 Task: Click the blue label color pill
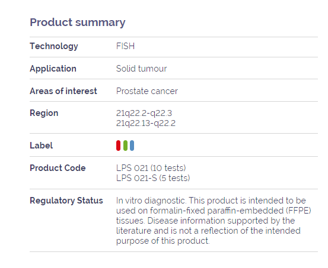point(132,146)
